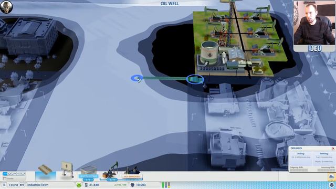Pick the blue-labeled building module
This screenshot has width=336, height=189.
pyautogui.click(x=89, y=173)
